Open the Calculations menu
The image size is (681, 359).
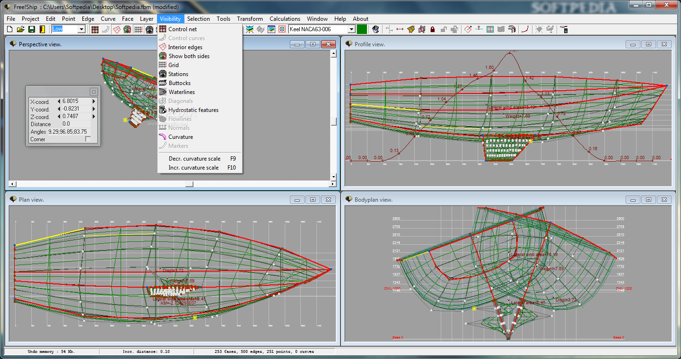point(285,19)
